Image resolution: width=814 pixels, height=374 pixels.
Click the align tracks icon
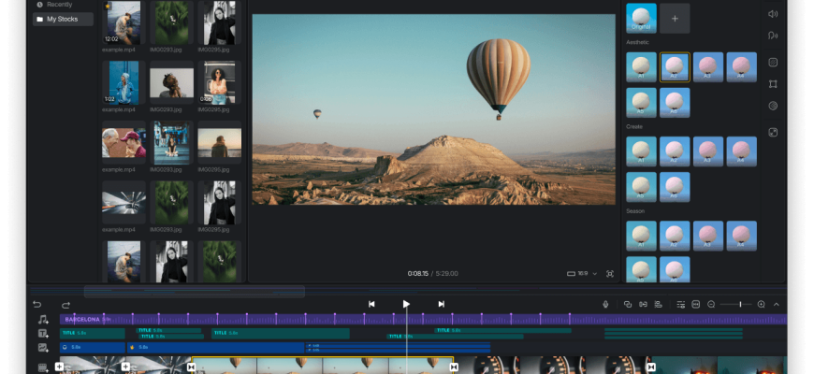(x=659, y=305)
